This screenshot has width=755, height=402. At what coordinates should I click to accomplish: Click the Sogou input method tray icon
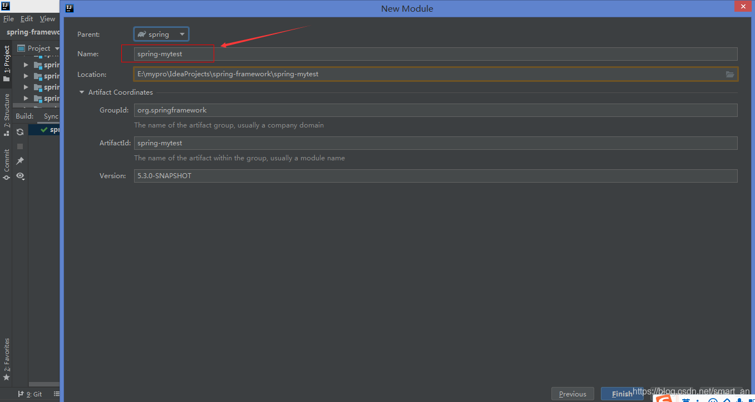(x=663, y=398)
